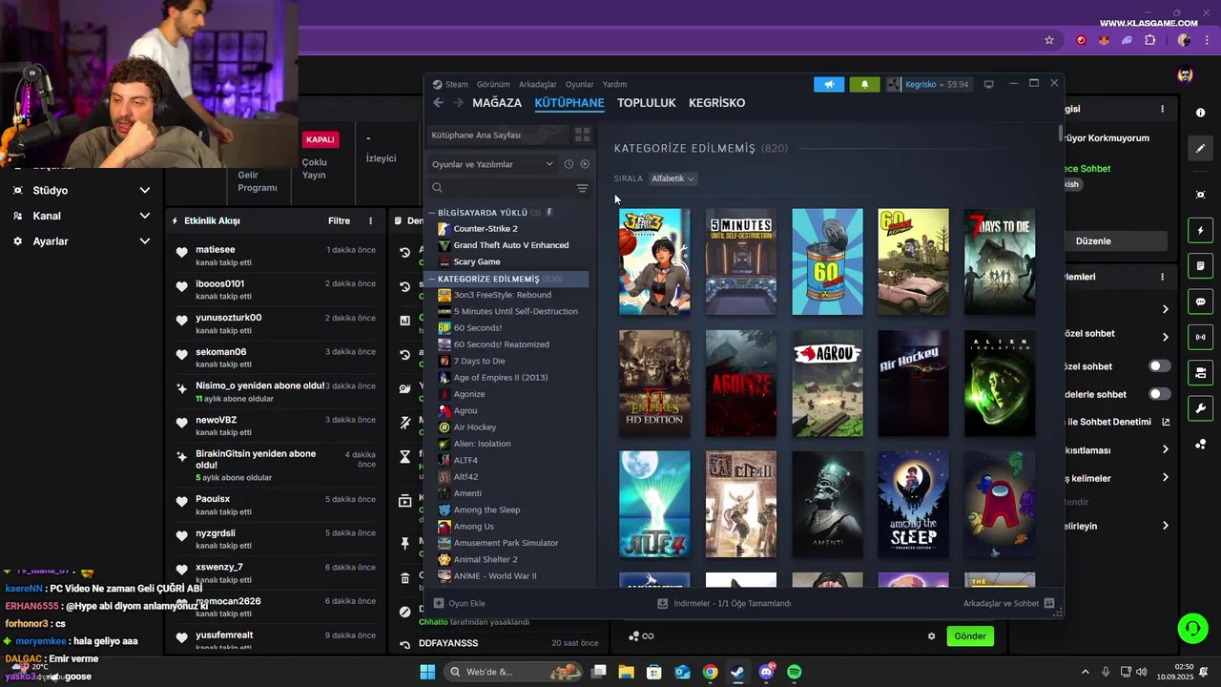Collapse Bilgisayarda Yüklü category
The image size is (1221, 687).
coord(432,213)
